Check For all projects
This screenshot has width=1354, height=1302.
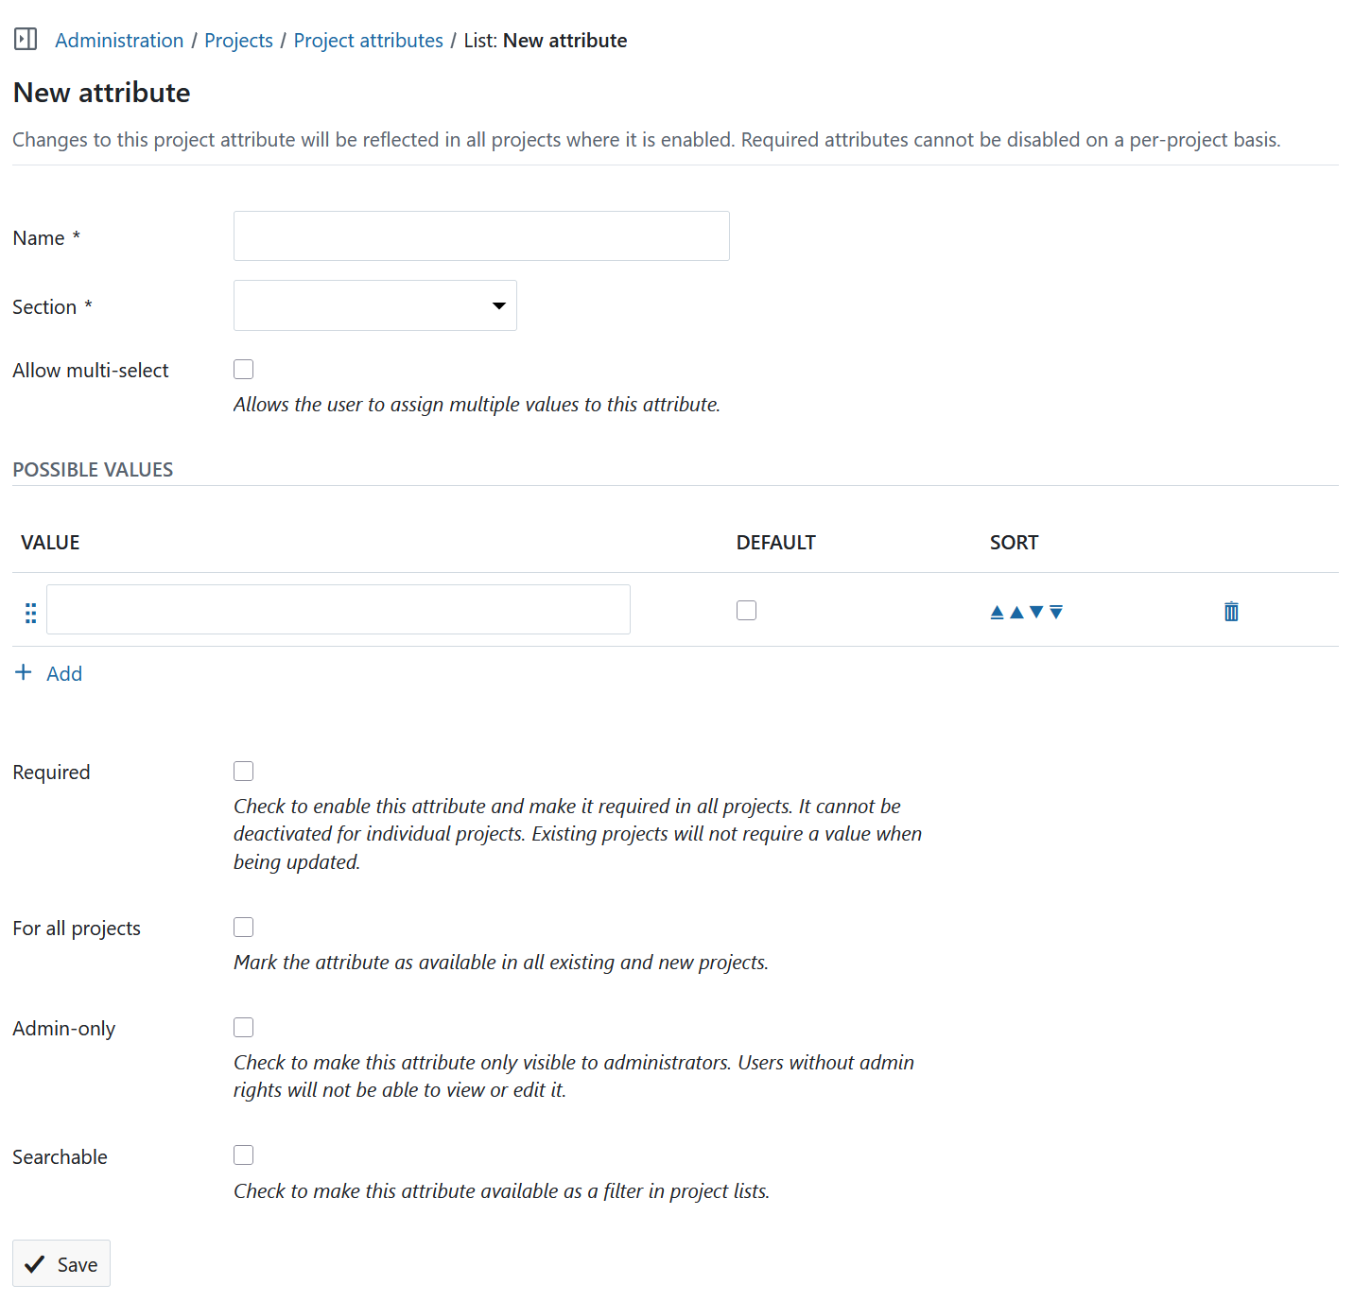click(x=243, y=927)
